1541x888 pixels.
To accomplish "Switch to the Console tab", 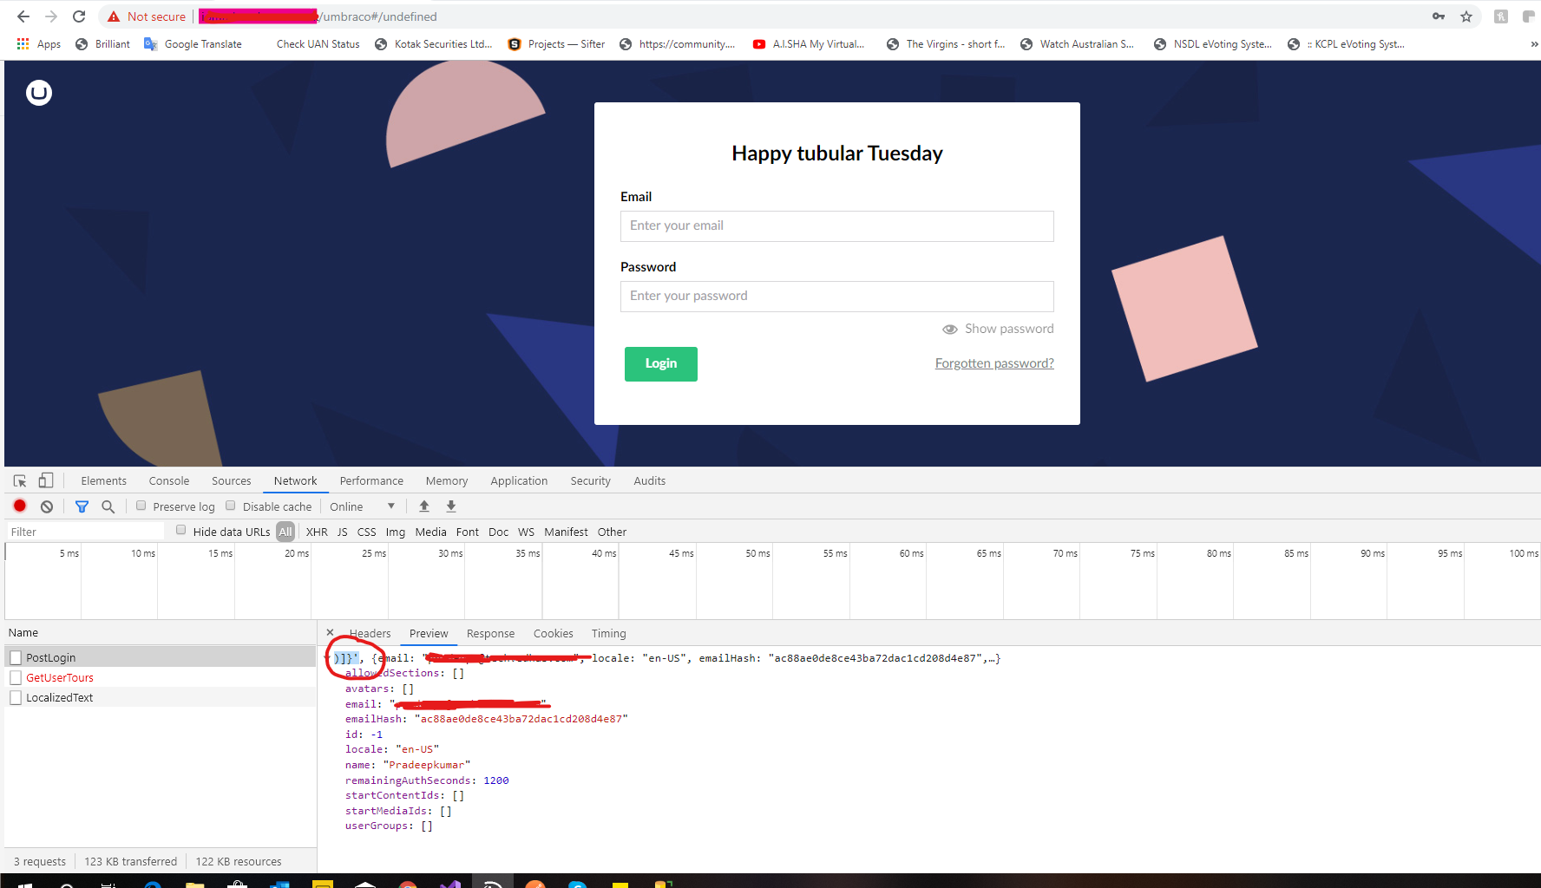I will pos(168,480).
